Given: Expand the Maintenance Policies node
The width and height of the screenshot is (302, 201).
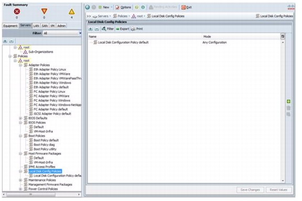Looking at the screenshot, I should tap(20, 180).
